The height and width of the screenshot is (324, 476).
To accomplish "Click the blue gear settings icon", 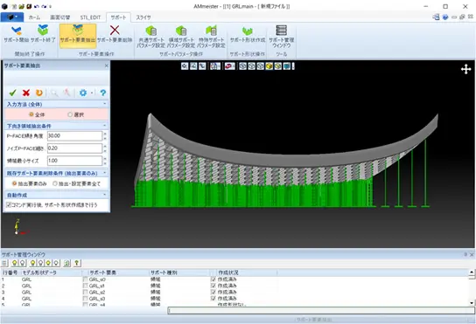I will click(x=83, y=93).
